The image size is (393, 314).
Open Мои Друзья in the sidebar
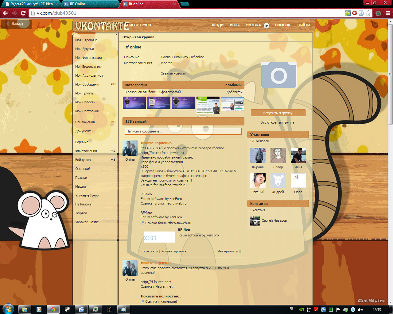coord(84,49)
